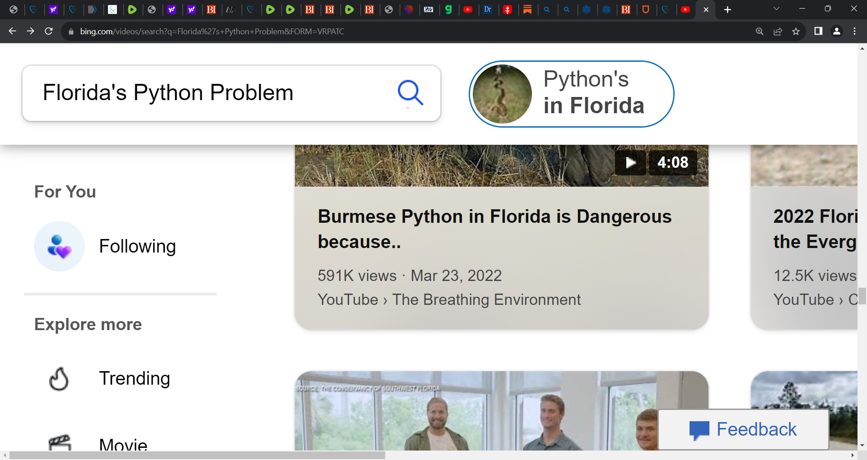Click the Feedback speech bubble icon
The image size is (867, 460).
click(699, 430)
